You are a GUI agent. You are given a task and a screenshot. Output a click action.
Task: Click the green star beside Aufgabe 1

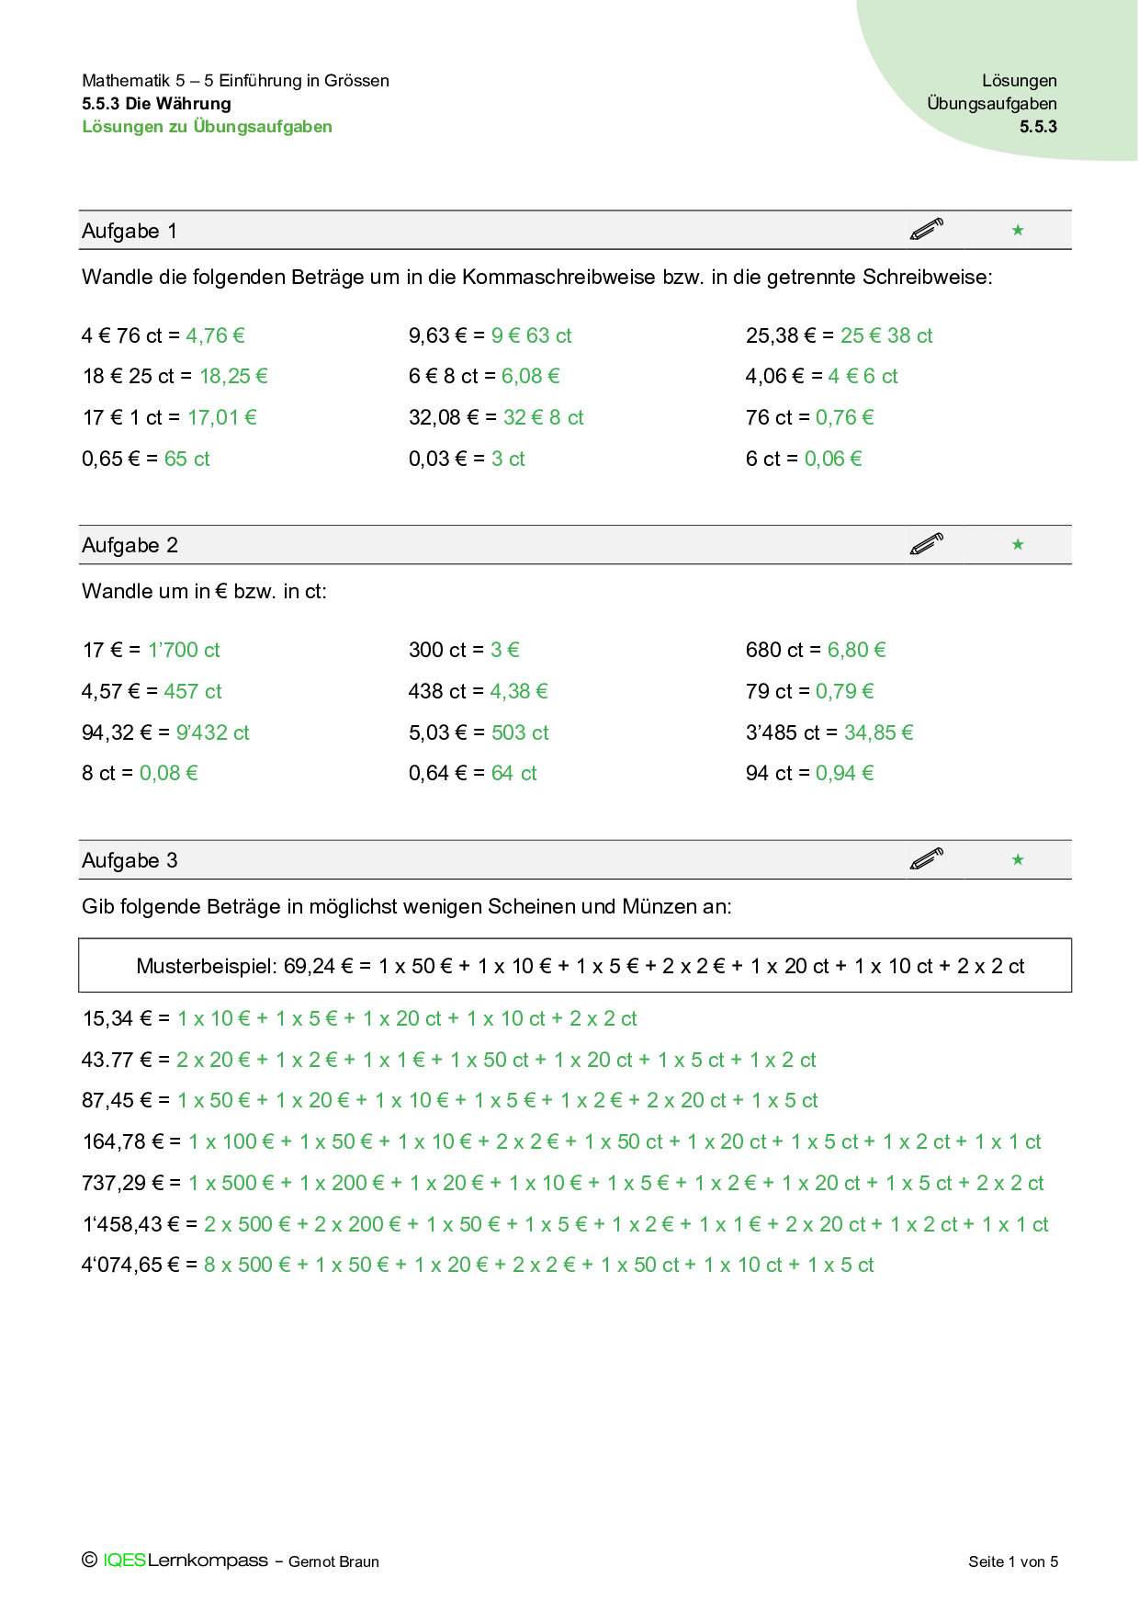[1018, 230]
